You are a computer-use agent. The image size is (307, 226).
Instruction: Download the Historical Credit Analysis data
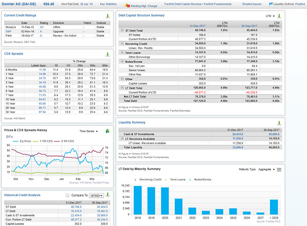coord(107,194)
